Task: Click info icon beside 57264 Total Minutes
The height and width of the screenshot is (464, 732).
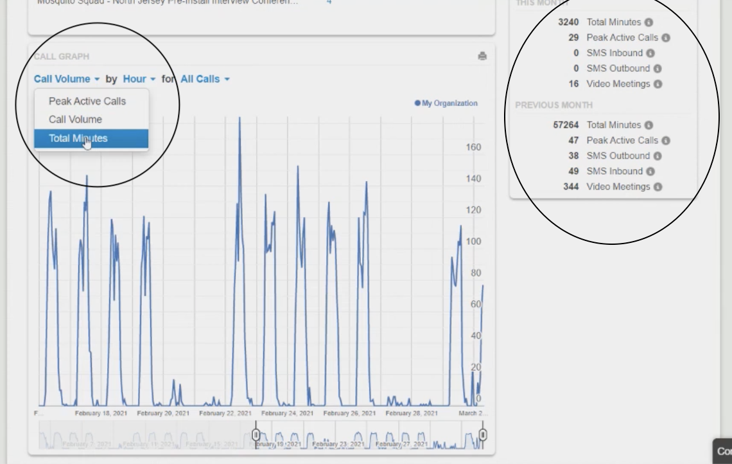Action: [649, 125]
